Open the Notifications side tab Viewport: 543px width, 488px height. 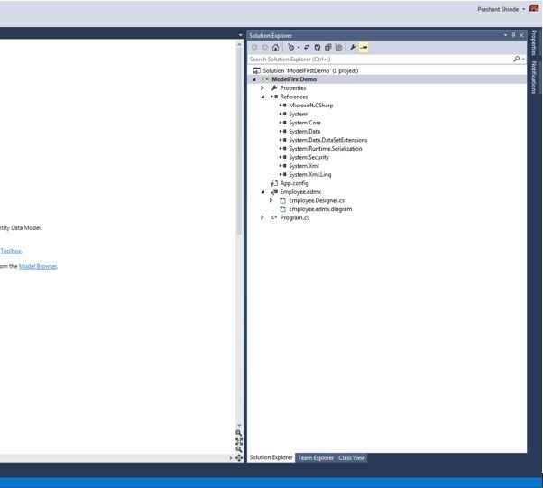click(534, 78)
